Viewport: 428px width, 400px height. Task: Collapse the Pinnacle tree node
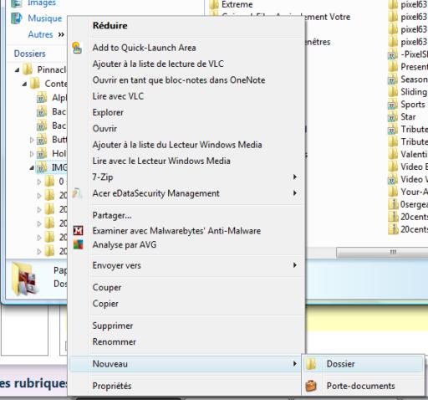(18, 69)
